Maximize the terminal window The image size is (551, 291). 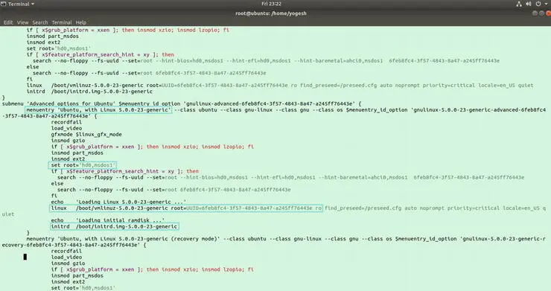tap(541, 13)
